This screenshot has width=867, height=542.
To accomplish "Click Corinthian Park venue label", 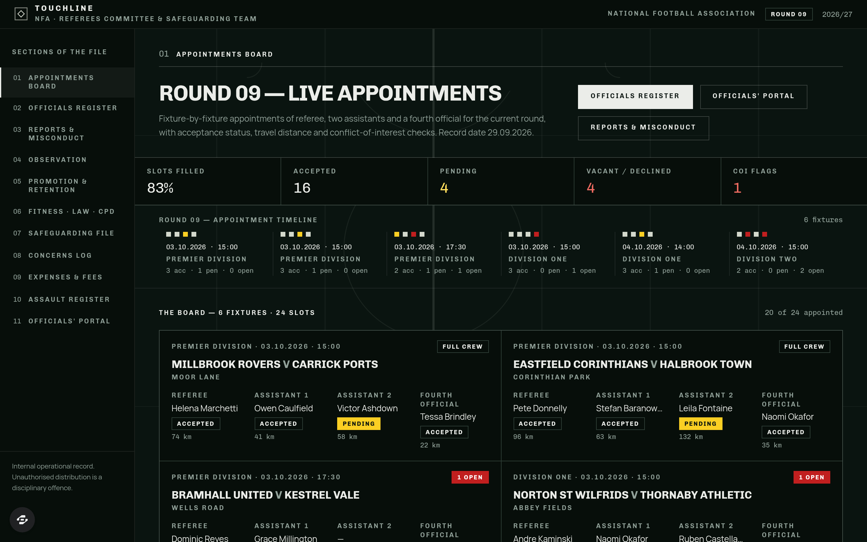I will pos(552,377).
